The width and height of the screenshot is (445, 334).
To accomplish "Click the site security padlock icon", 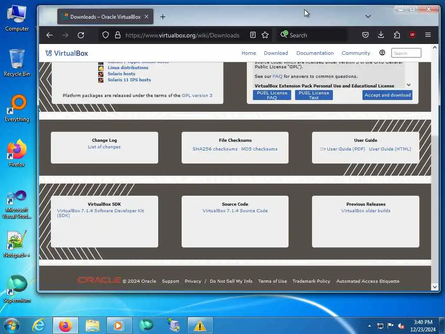I will [x=117, y=35].
